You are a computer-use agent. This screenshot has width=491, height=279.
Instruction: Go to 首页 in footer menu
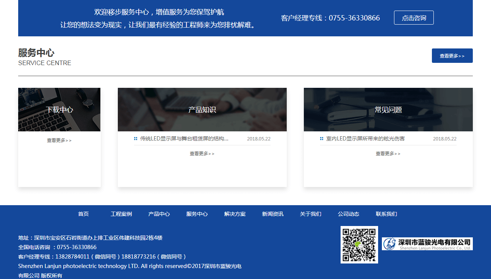point(83,214)
